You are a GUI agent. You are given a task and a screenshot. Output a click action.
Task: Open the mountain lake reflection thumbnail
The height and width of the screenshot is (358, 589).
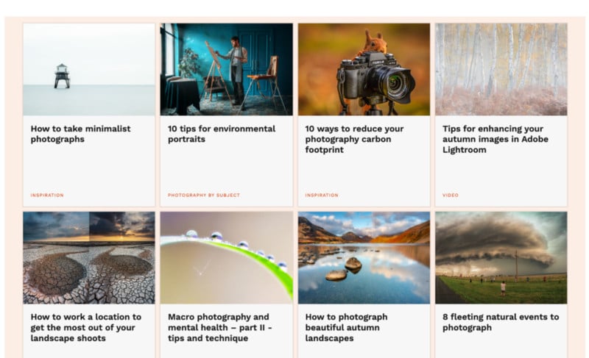click(364, 258)
